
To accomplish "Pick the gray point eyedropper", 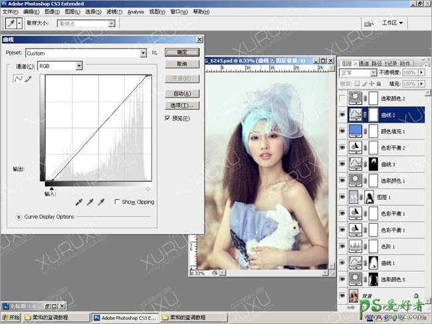I will tap(90, 202).
